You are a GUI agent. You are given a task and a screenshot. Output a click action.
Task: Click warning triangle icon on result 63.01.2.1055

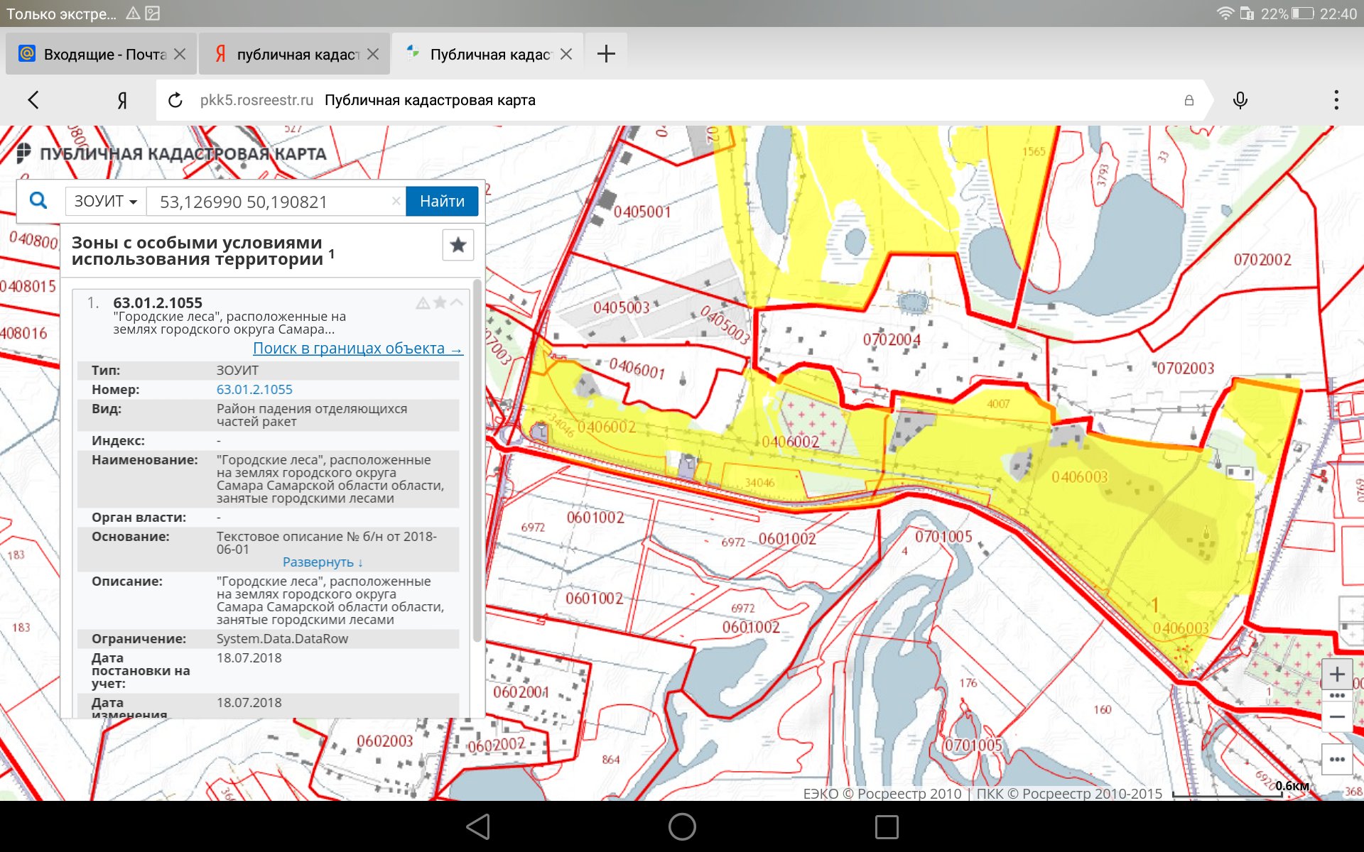click(x=423, y=303)
